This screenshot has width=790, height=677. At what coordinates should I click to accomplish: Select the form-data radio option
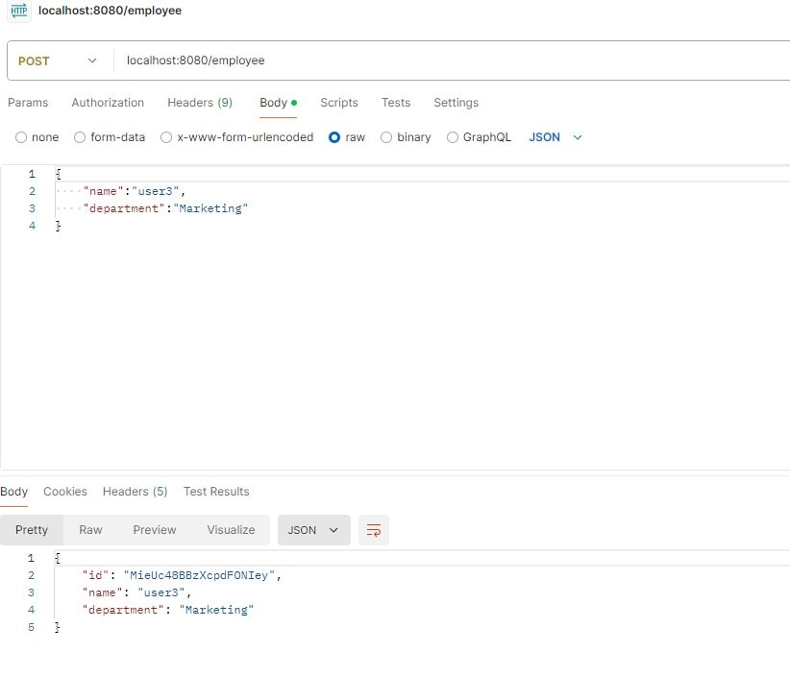(80, 137)
